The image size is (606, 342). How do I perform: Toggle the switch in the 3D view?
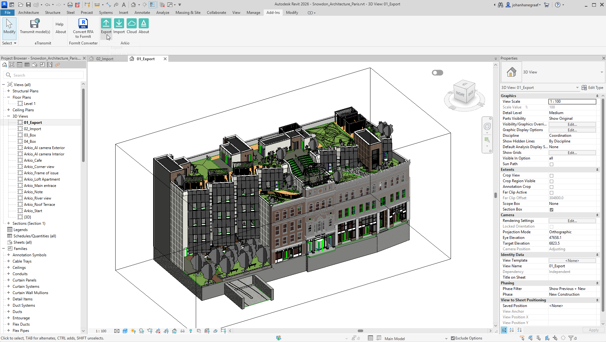click(437, 73)
